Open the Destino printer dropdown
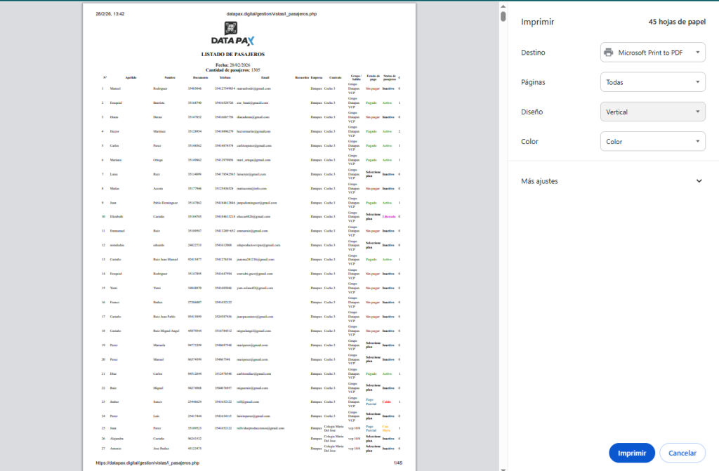 click(652, 53)
